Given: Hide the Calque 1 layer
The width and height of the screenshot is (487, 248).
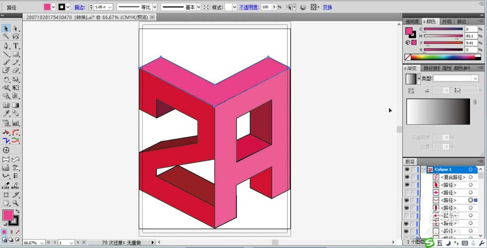Looking at the screenshot, I should 407,170.
